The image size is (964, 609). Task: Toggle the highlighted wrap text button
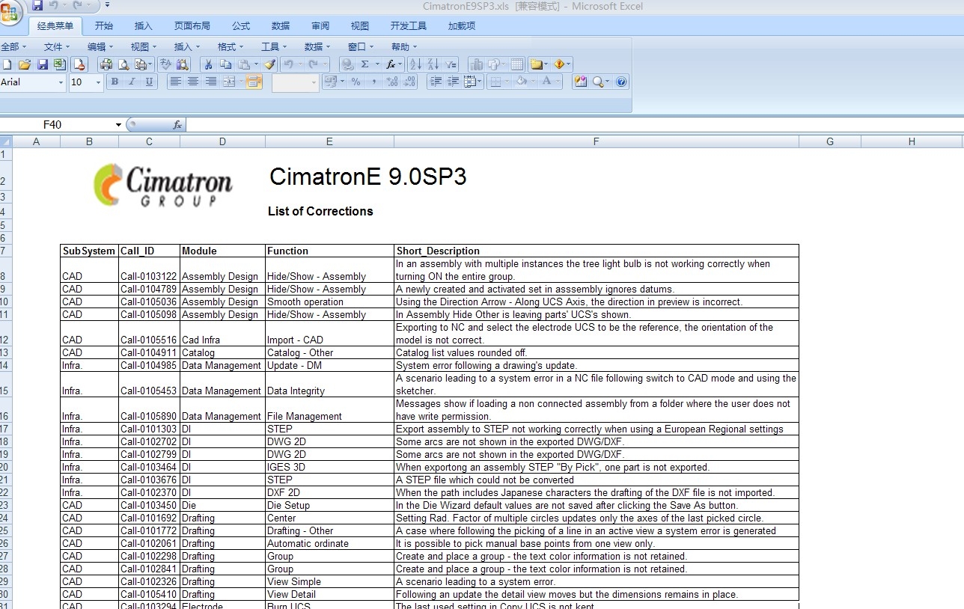pos(254,82)
